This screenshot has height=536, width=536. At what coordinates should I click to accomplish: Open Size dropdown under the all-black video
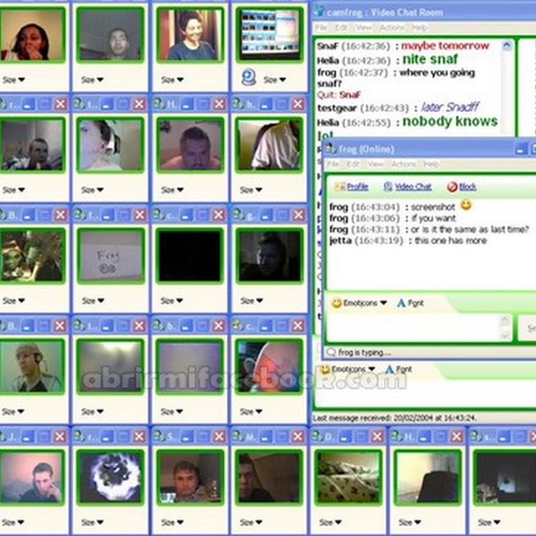pos(172,300)
